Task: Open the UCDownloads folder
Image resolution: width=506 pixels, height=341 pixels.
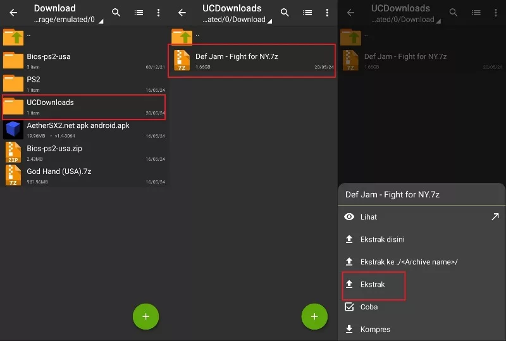Action: (84, 107)
